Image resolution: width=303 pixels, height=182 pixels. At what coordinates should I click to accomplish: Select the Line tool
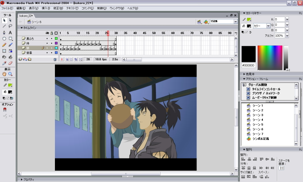click(4, 26)
